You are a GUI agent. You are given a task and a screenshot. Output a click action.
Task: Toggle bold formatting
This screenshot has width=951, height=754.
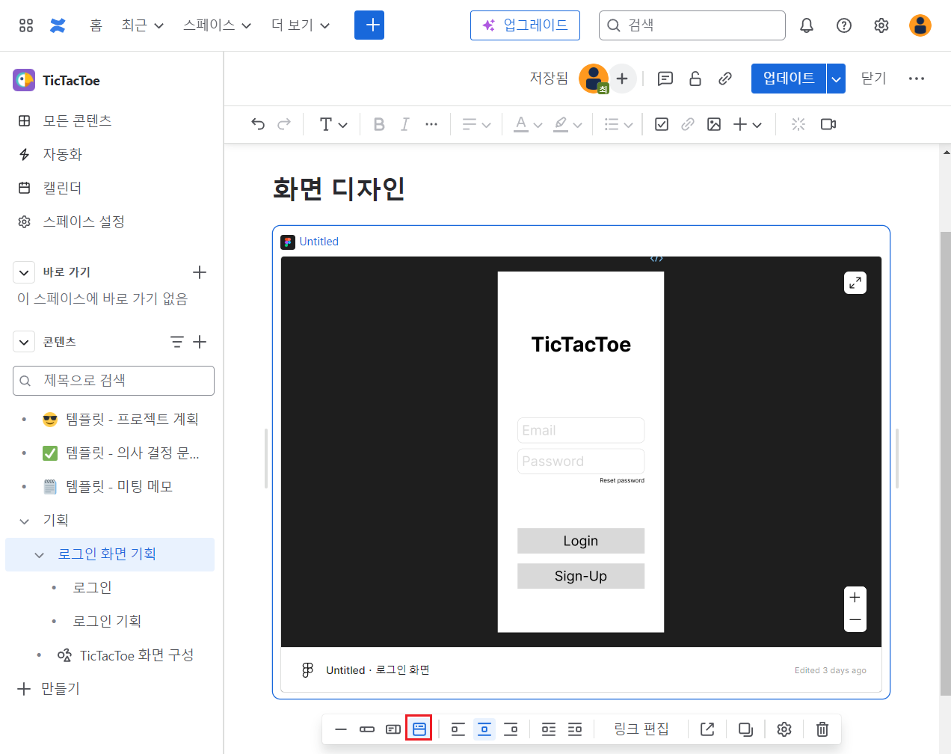pyautogui.click(x=379, y=124)
